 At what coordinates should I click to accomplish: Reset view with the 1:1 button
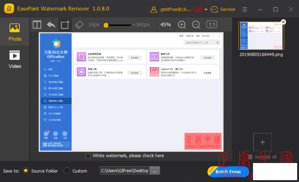point(212,25)
